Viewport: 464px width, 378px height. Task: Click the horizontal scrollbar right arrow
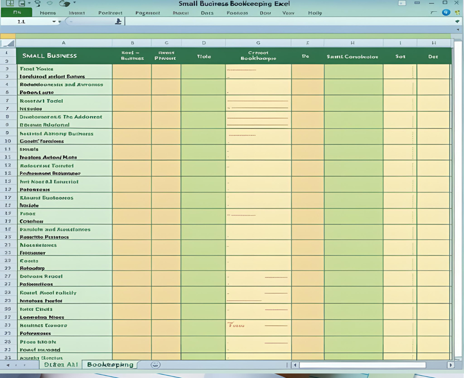click(450, 365)
